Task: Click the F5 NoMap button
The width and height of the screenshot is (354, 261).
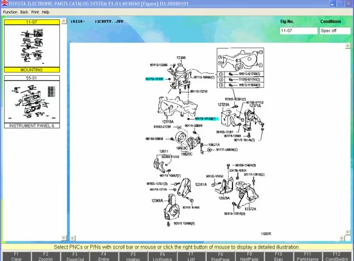Action: (x=133, y=256)
